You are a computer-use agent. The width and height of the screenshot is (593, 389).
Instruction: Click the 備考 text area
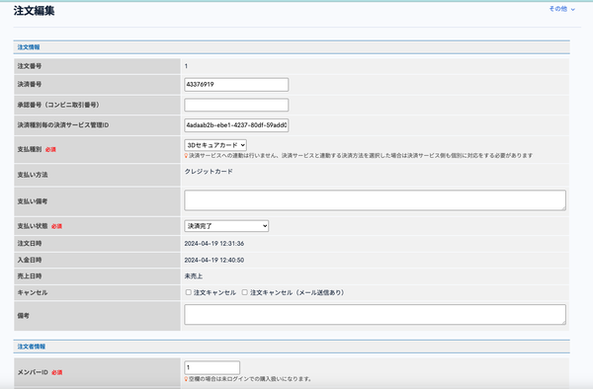point(375,315)
